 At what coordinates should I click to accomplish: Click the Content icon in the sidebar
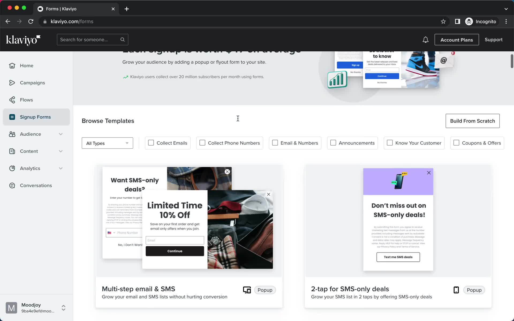pos(12,151)
